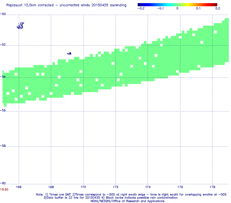Viewport: 231px width, 203px height.
Task: Click the larger island outline near 166E
Action: pos(21,26)
